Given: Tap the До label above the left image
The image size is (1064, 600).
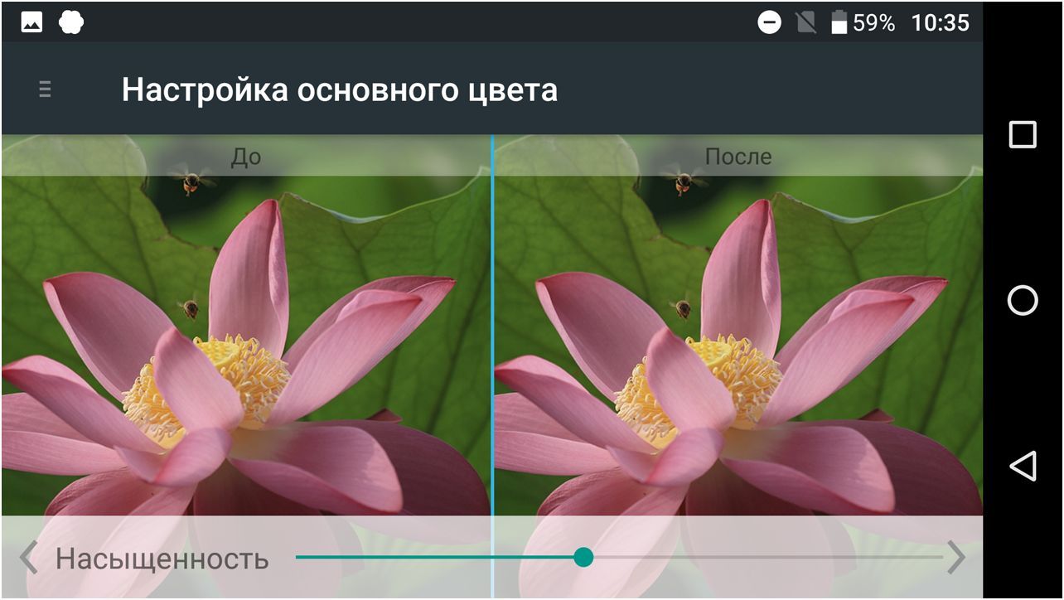Looking at the screenshot, I should click(x=246, y=156).
